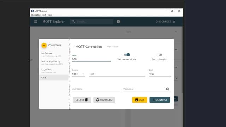Open the hamburger menu in MQTT Explorer
The image size is (226, 127).
36,22
